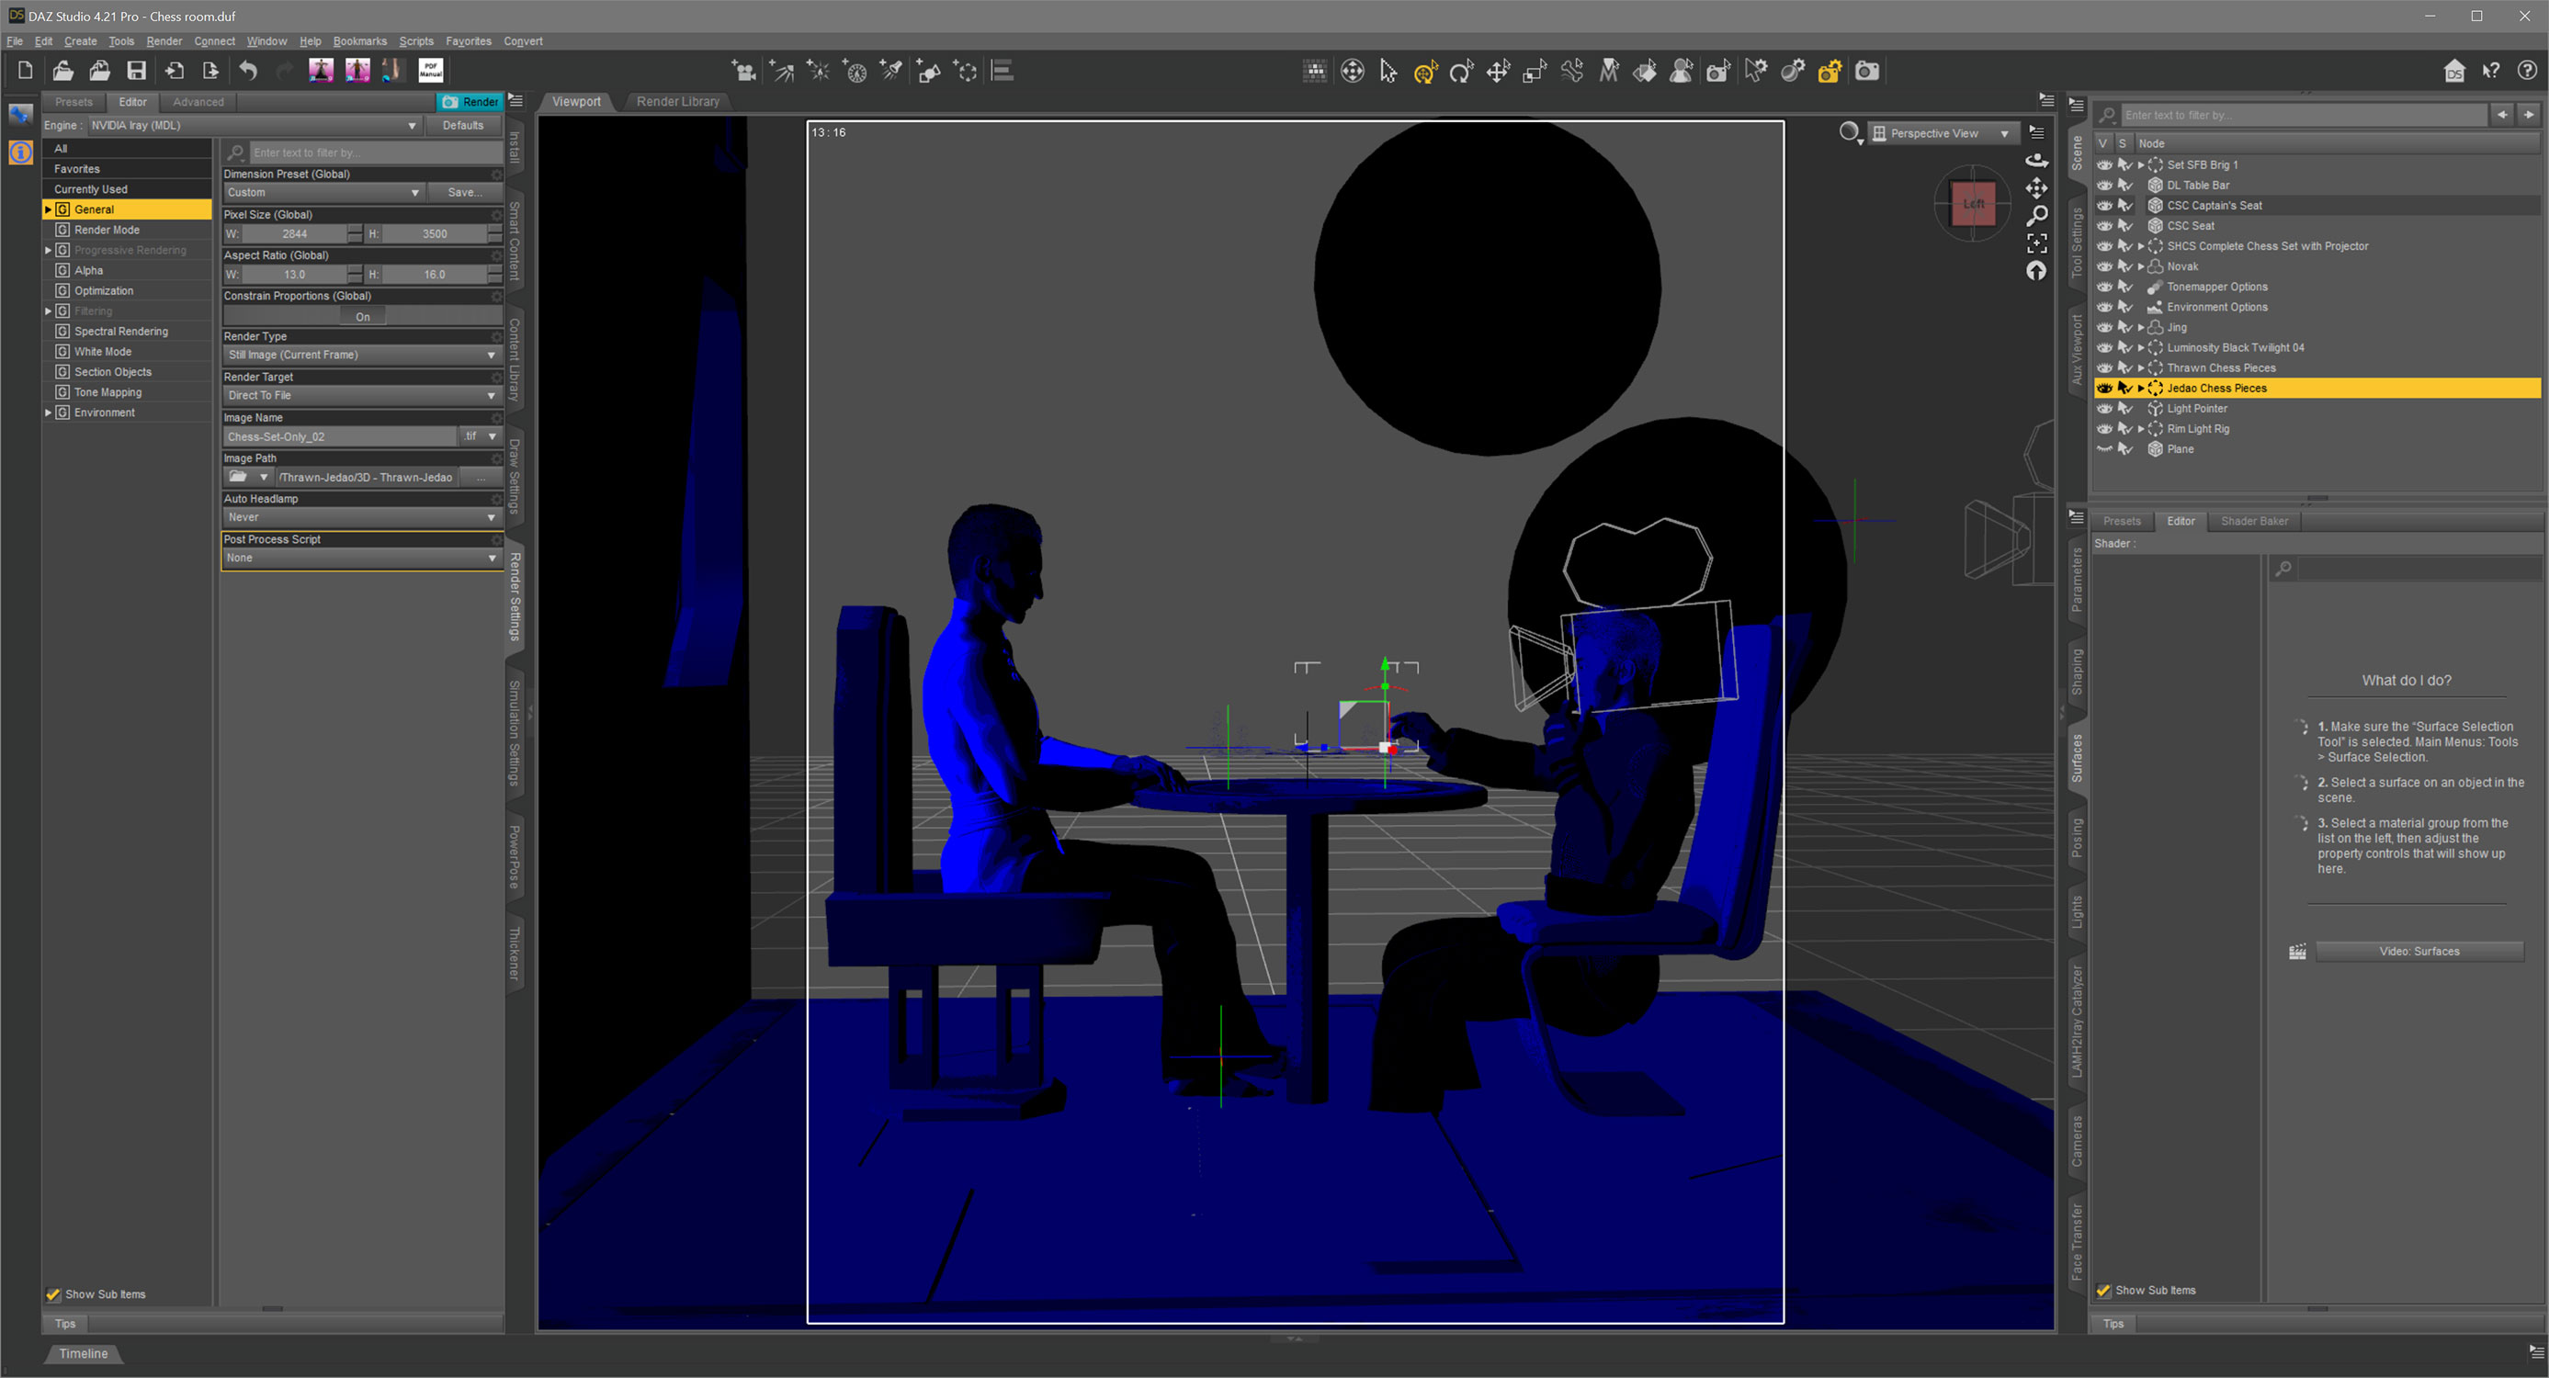Expand the Jedao Chess Pieces node

2140,389
